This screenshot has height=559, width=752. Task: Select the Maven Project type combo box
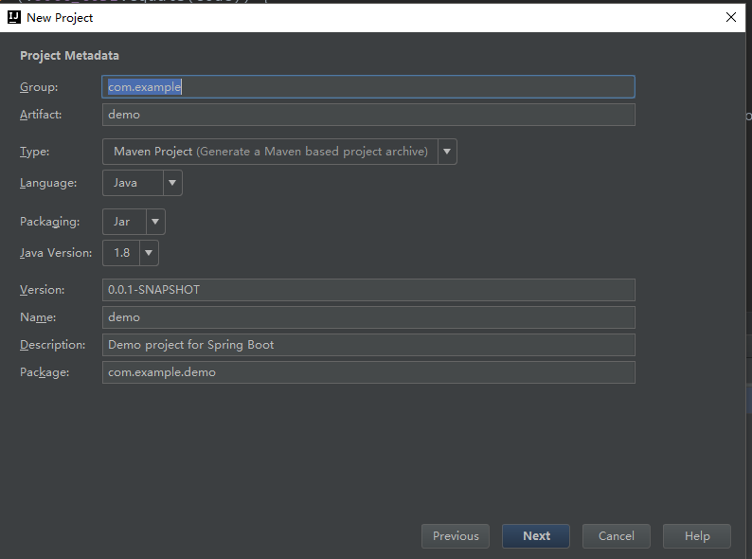269,152
